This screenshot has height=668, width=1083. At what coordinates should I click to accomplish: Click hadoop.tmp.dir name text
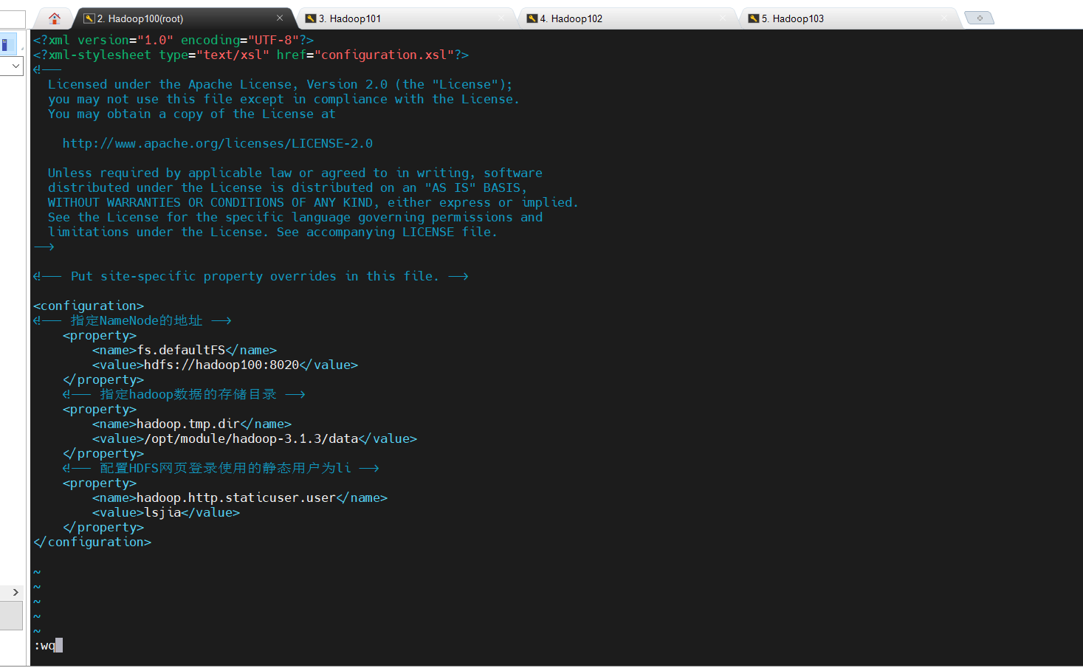pyautogui.click(x=188, y=424)
